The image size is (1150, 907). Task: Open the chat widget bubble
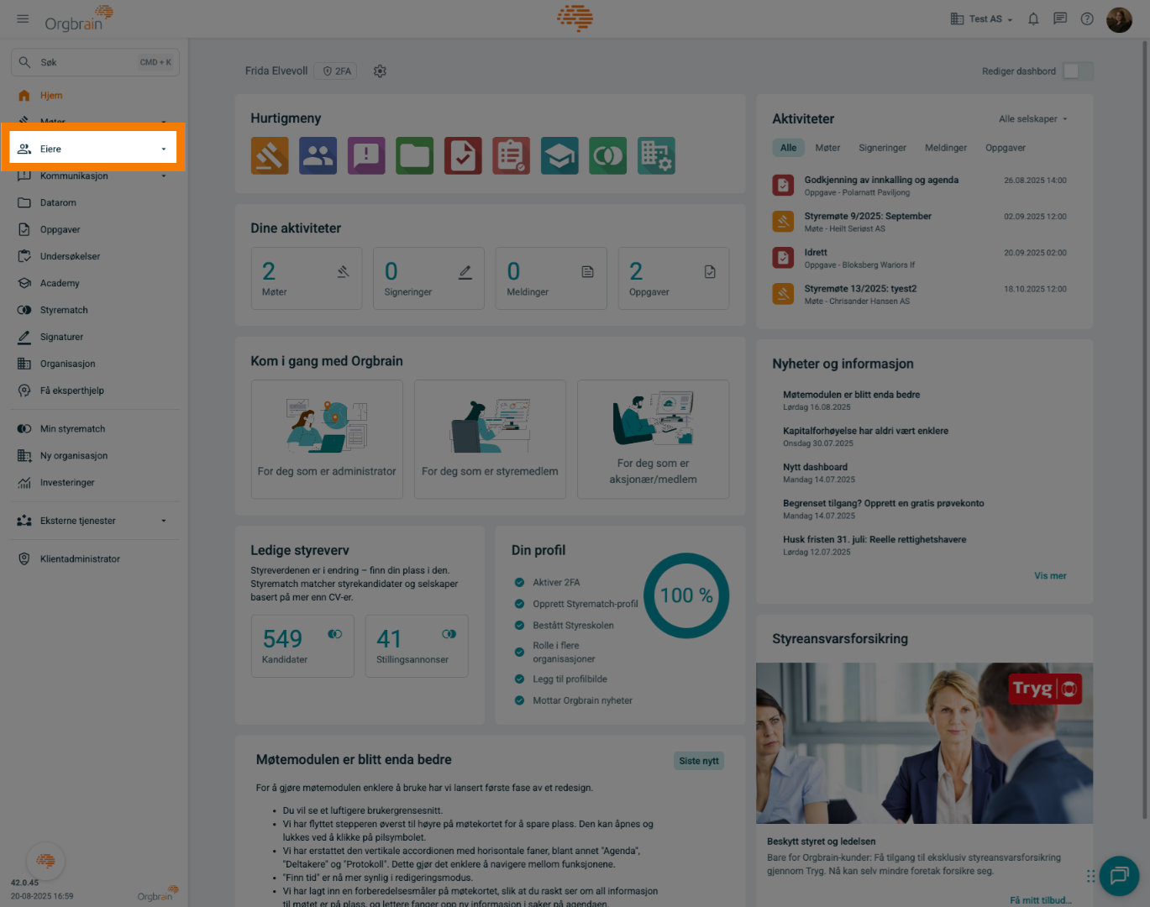click(1119, 876)
